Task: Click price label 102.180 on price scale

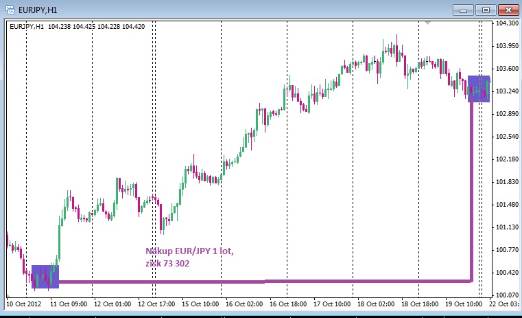Action: tap(507, 159)
